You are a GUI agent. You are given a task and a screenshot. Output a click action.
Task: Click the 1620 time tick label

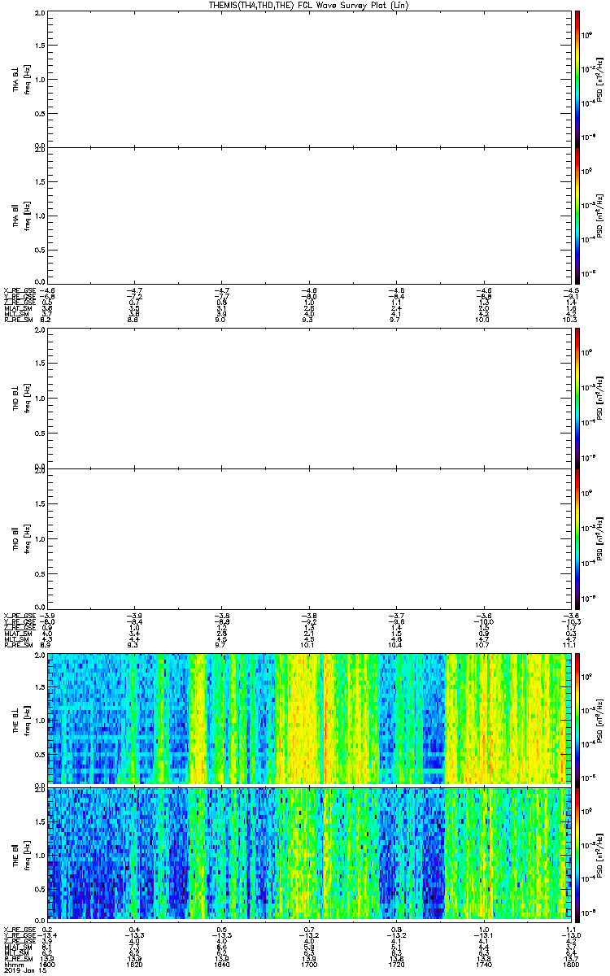pos(135,963)
